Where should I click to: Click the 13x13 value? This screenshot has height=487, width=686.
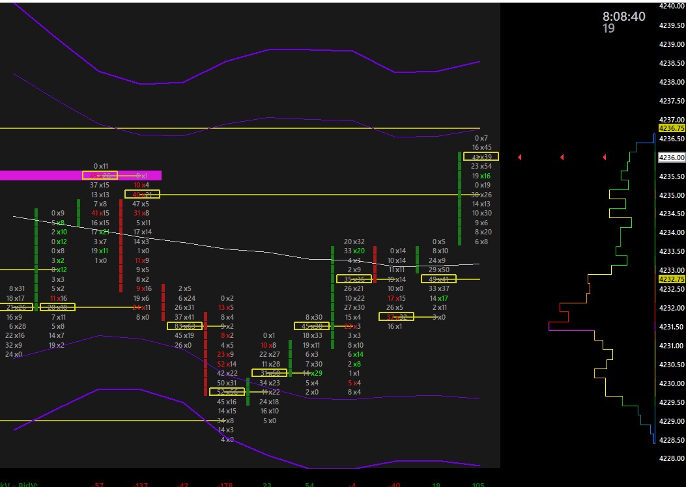click(x=100, y=195)
